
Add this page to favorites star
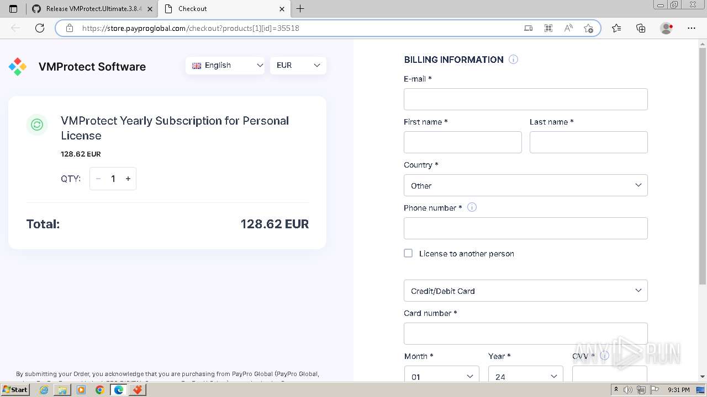pos(588,28)
